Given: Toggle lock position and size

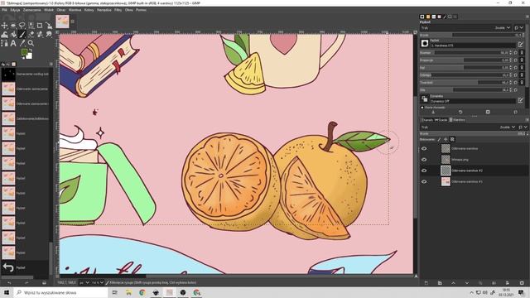Looking at the screenshot, I should [446, 139].
